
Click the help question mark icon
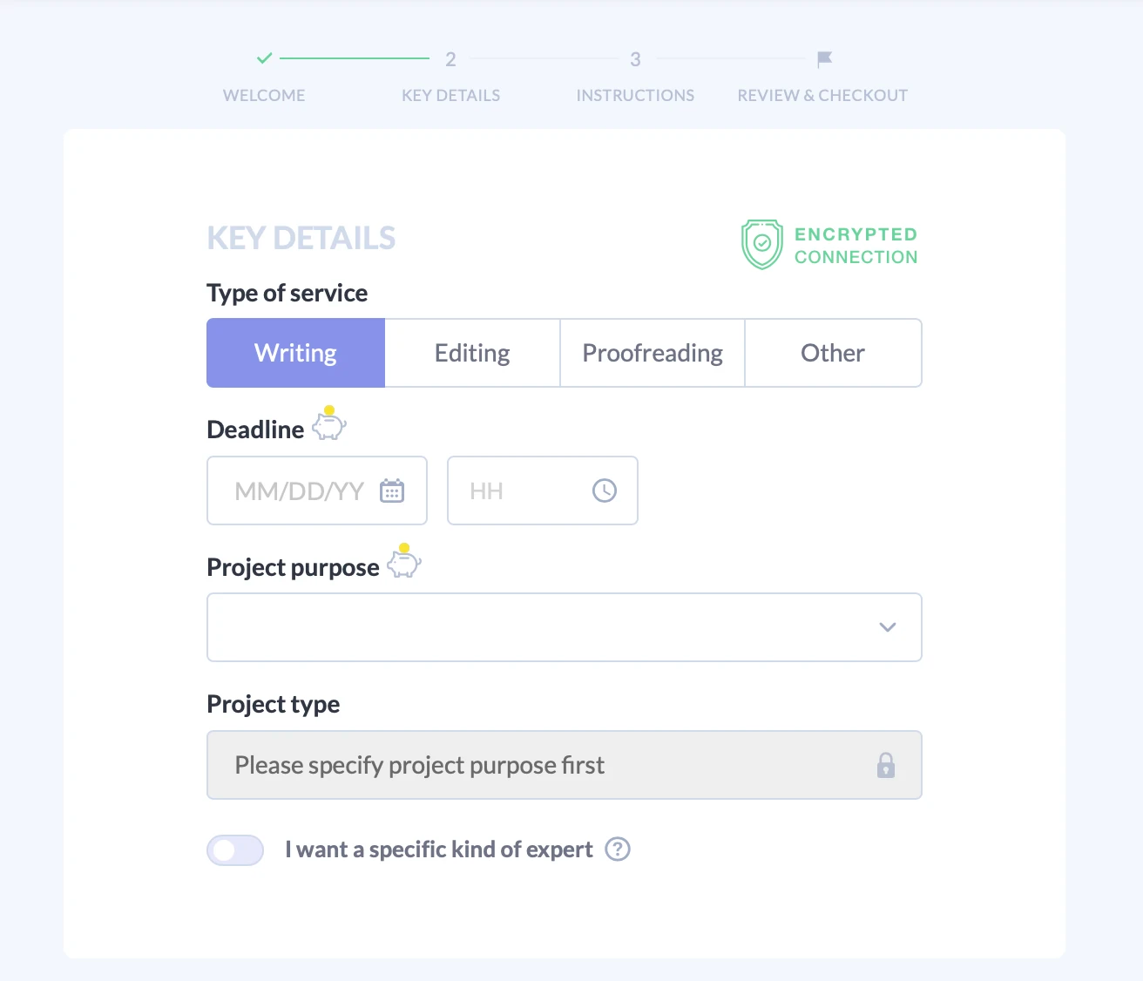click(618, 849)
